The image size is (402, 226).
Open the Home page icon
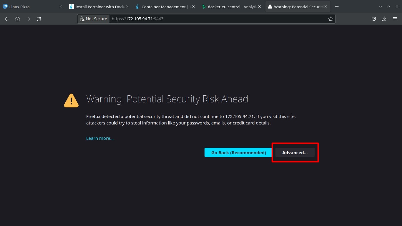coord(18,19)
